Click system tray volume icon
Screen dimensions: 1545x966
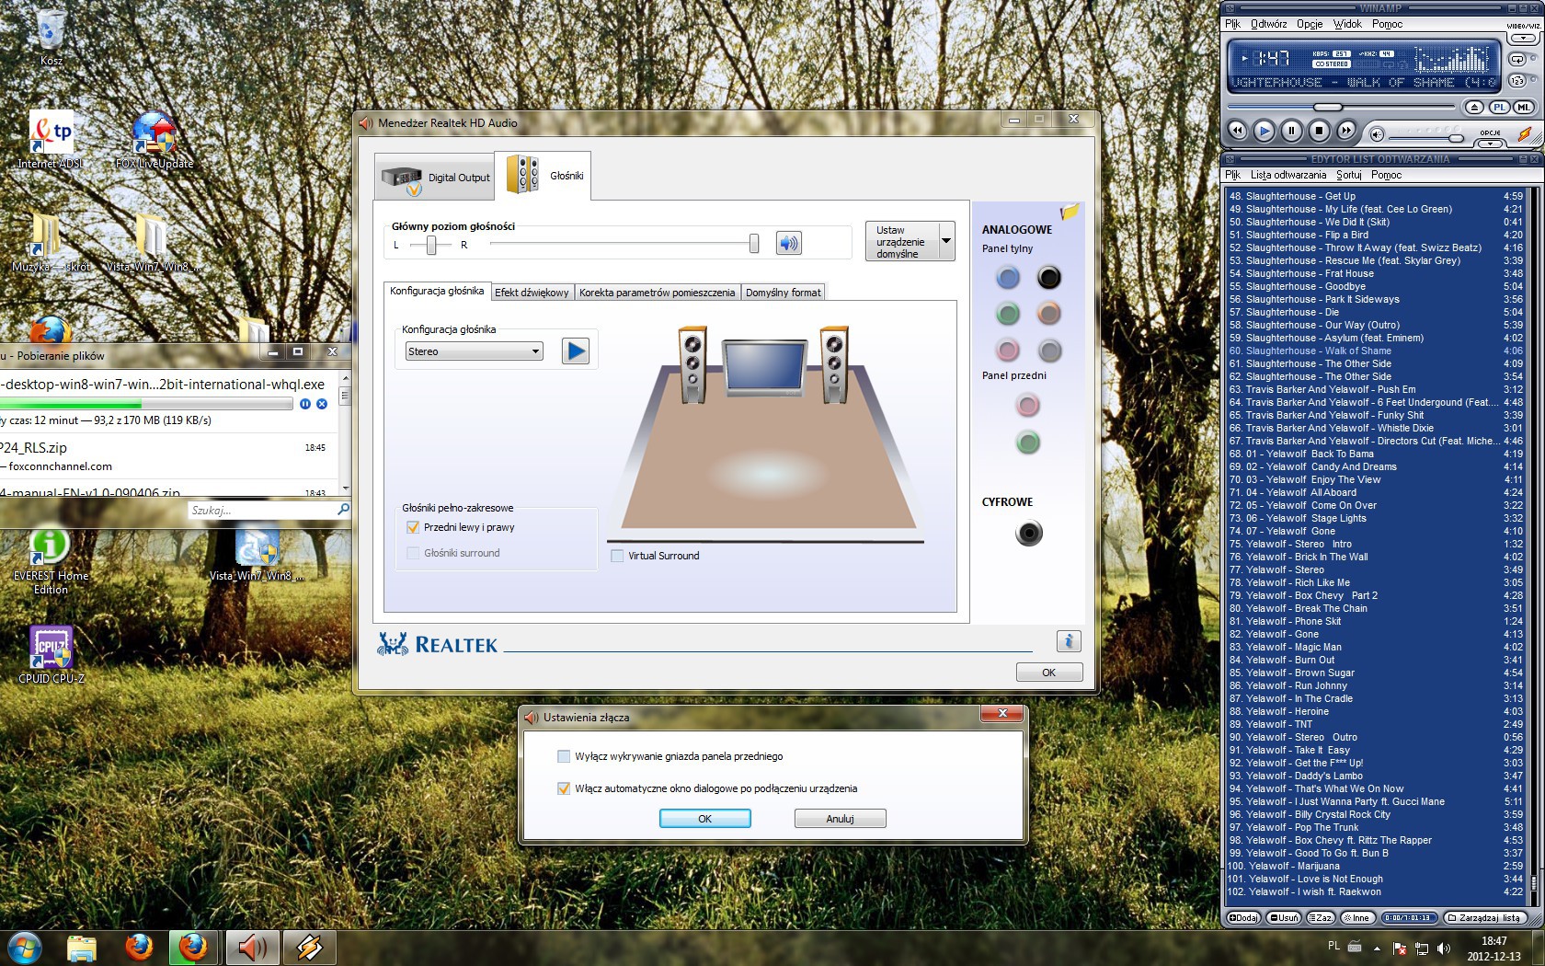tap(1444, 949)
